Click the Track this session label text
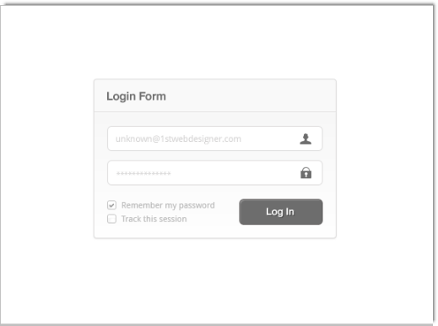438x326 pixels. 154,219
